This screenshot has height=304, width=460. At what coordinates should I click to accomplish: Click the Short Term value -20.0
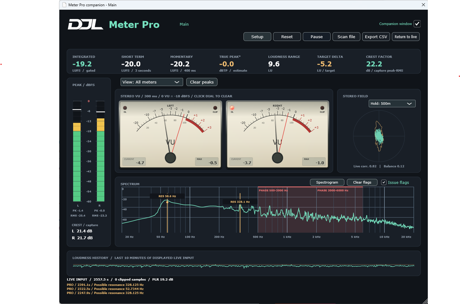coord(131,64)
